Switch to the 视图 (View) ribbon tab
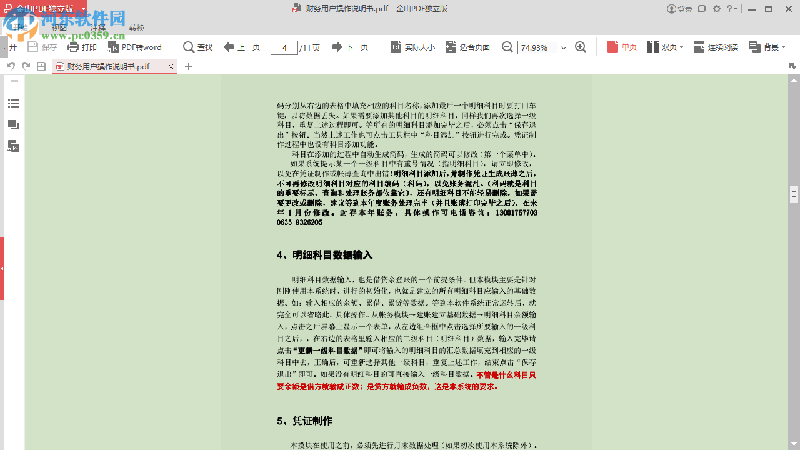Image resolution: width=800 pixels, height=450 pixels. [59, 27]
